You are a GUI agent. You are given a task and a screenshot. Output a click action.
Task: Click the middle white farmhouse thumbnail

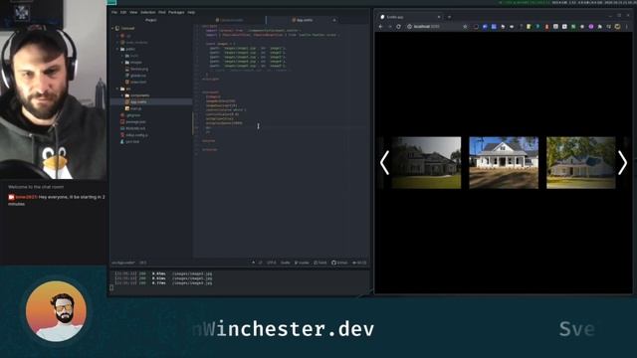504,162
